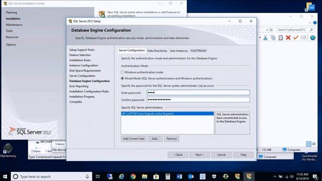This screenshot has height=181, width=322.
Task: Open Microsoft Word from the taskbar
Action: (179, 176)
